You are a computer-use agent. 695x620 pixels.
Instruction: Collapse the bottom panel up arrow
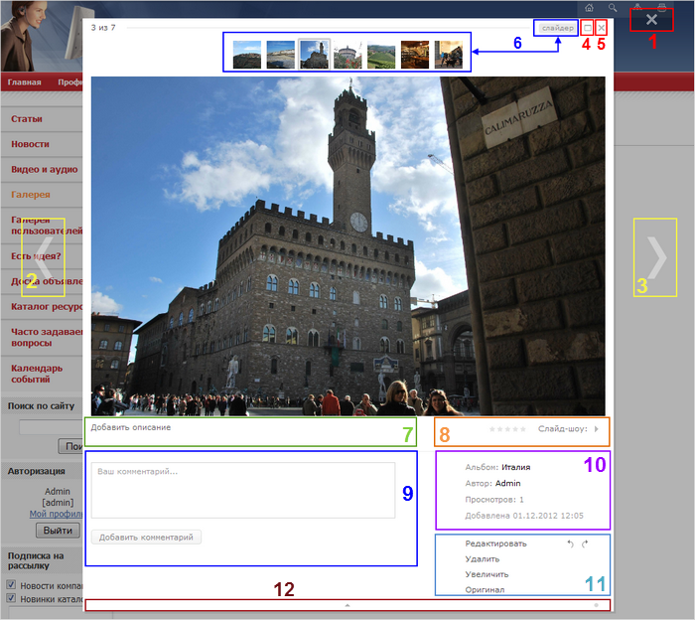point(347,605)
